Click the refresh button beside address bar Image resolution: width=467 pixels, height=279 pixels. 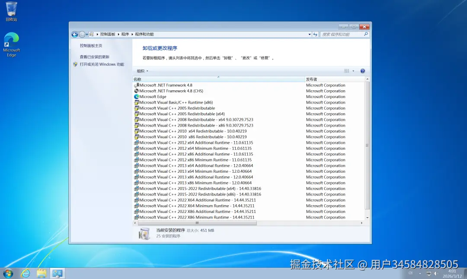(x=315, y=35)
